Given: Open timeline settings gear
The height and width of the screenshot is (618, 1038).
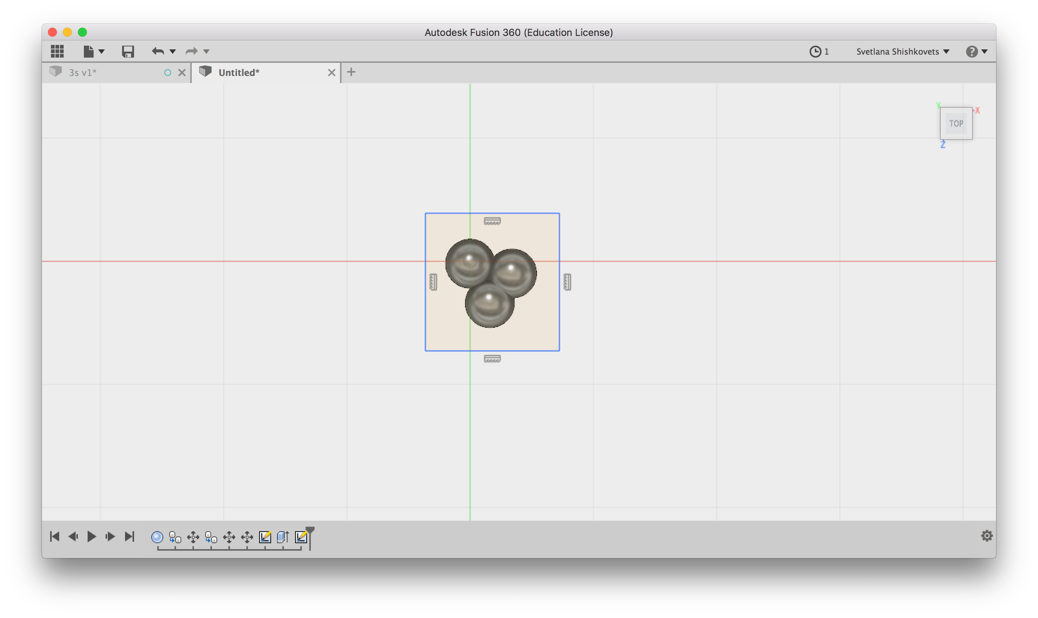Looking at the screenshot, I should coord(986,536).
